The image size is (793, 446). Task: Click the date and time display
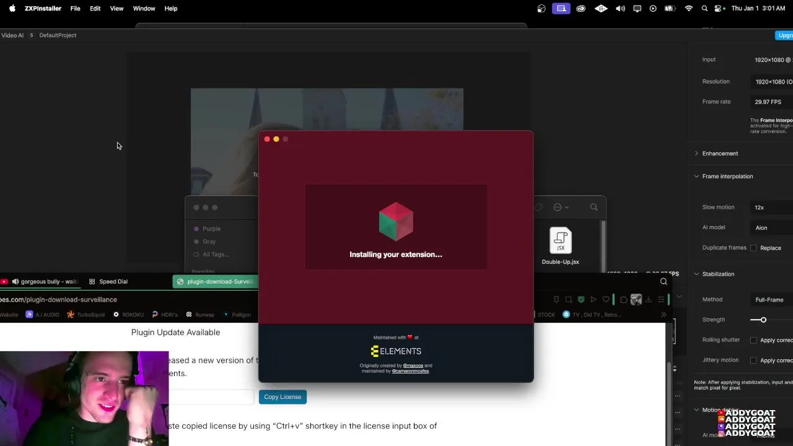[759, 9]
